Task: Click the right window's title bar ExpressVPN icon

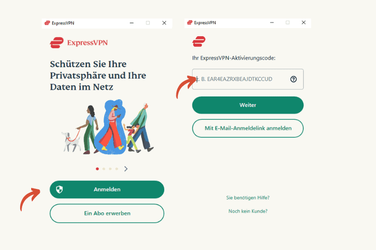Action: pos(190,23)
